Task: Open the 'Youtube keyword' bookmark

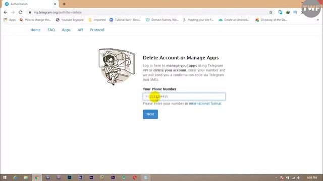Action: [x=70, y=20]
